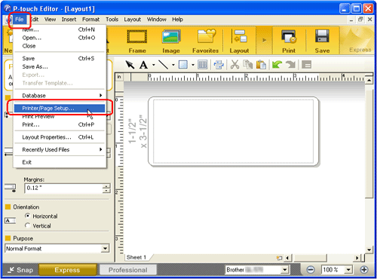
Task: Click the Copy icon
Action: click(x=248, y=65)
